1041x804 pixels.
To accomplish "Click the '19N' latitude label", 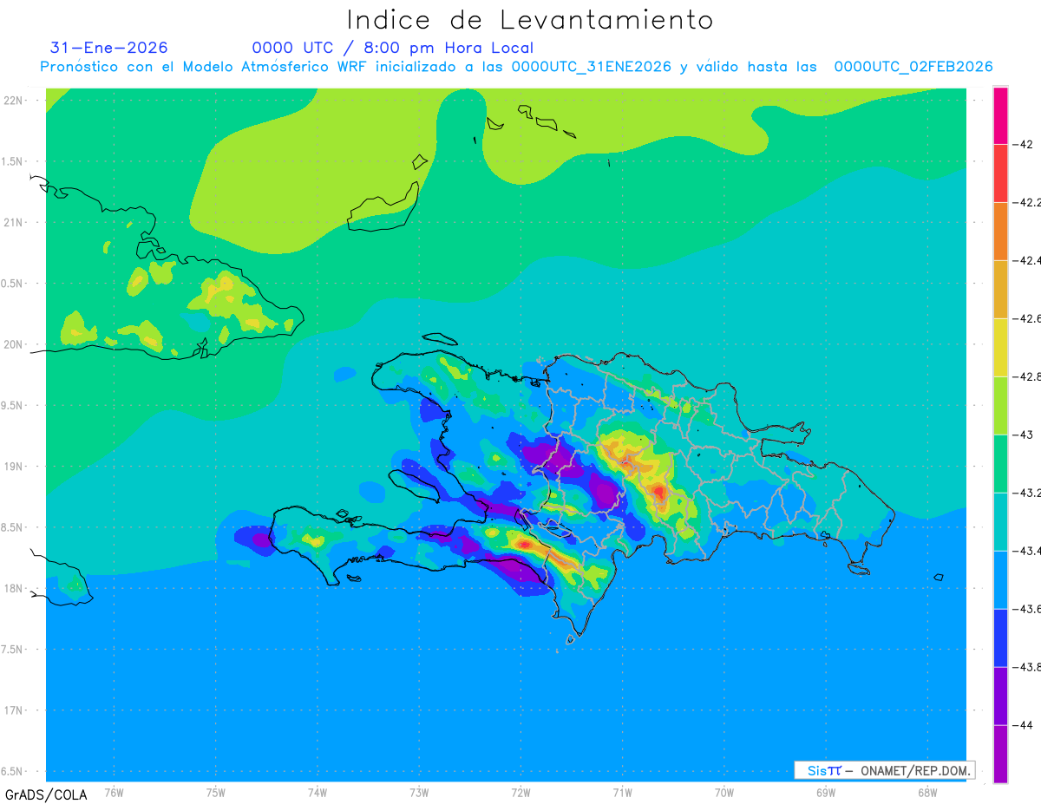I will 14,467.
